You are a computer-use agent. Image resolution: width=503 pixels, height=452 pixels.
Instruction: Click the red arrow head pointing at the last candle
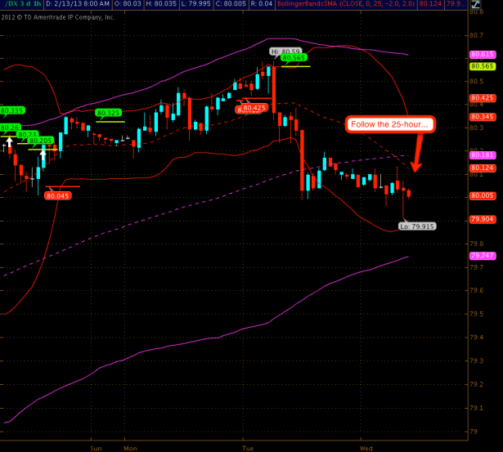coord(415,166)
